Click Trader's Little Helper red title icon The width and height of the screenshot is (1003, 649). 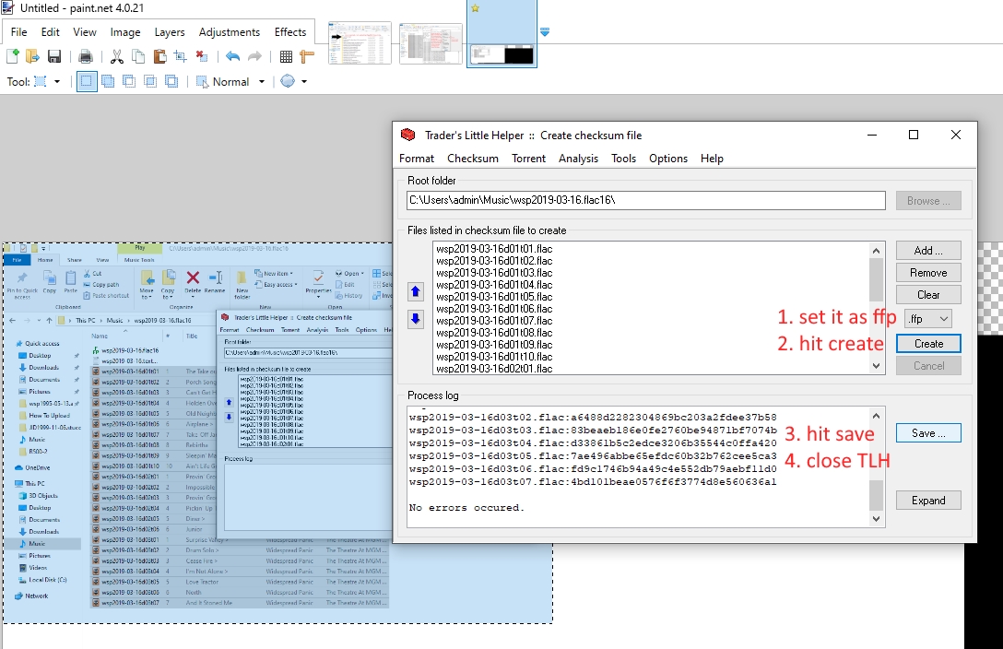408,135
